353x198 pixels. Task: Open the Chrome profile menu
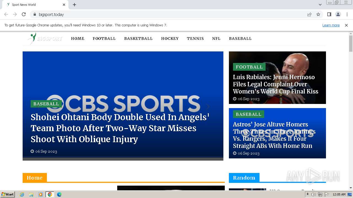tap(338, 14)
